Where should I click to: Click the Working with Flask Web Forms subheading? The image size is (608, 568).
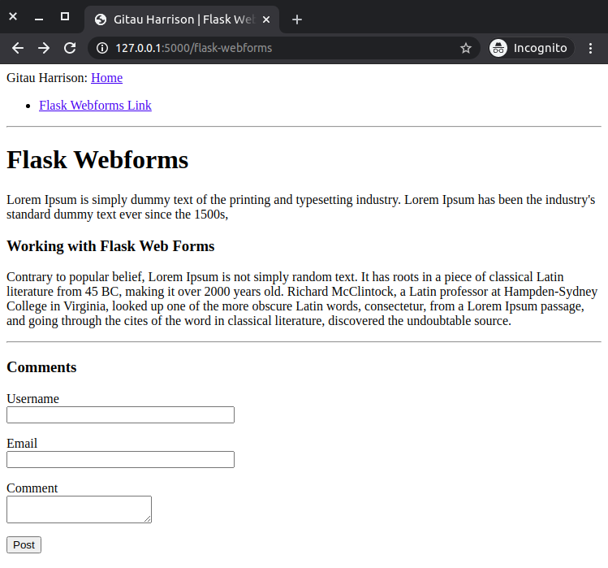click(x=110, y=246)
